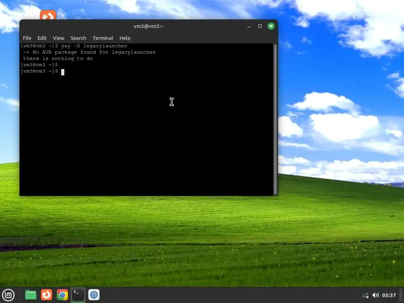The width and height of the screenshot is (404, 303).
Task: Open the volume speaker tray icon
Action: tap(376, 295)
